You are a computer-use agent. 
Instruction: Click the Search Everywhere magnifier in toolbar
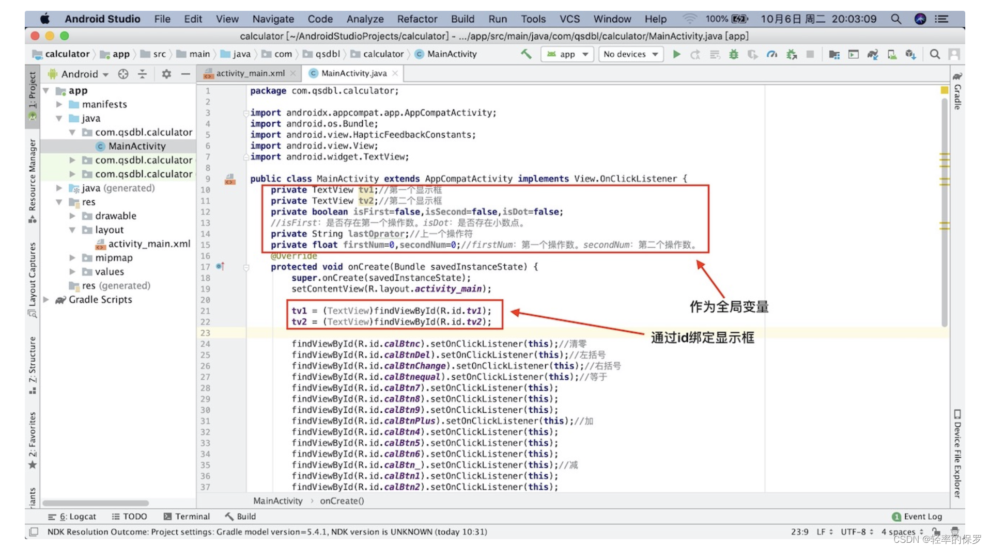[935, 54]
